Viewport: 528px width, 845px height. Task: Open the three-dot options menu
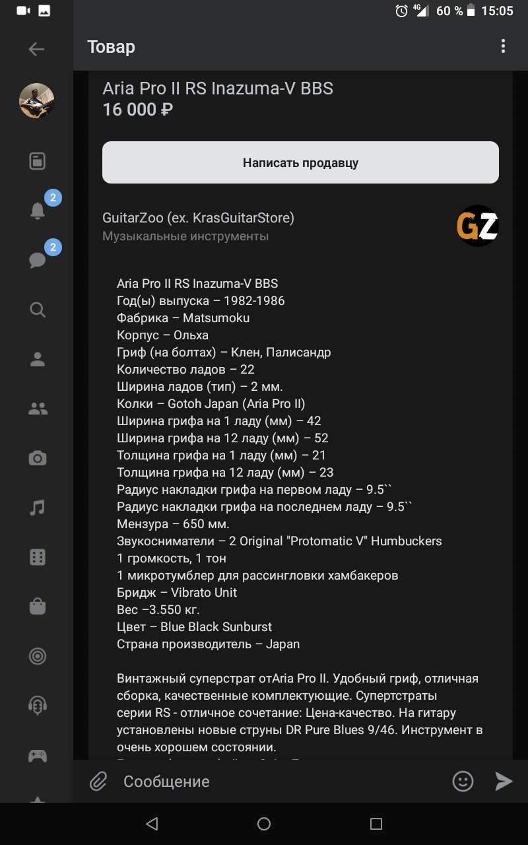point(503,46)
